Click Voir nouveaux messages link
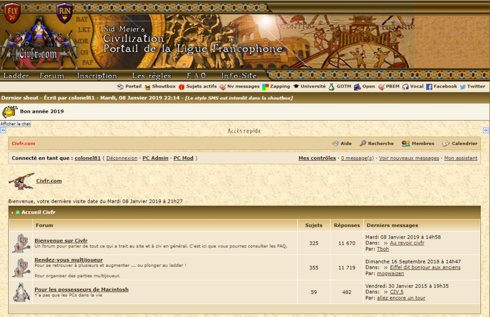Viewport: 490px width, 317px height. [x=409, y=158]
